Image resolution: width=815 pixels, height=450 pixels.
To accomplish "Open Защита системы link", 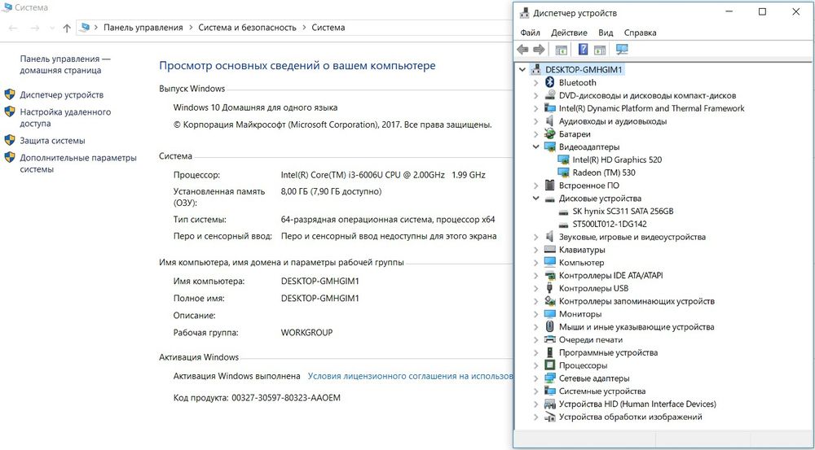I will [x=52, y=141].
